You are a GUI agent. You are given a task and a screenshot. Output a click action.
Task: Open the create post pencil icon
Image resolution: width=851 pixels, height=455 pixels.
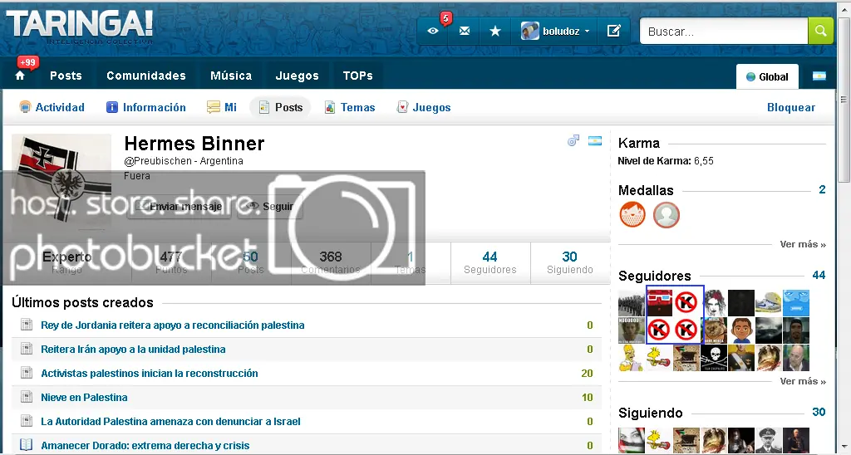[614, 31]
